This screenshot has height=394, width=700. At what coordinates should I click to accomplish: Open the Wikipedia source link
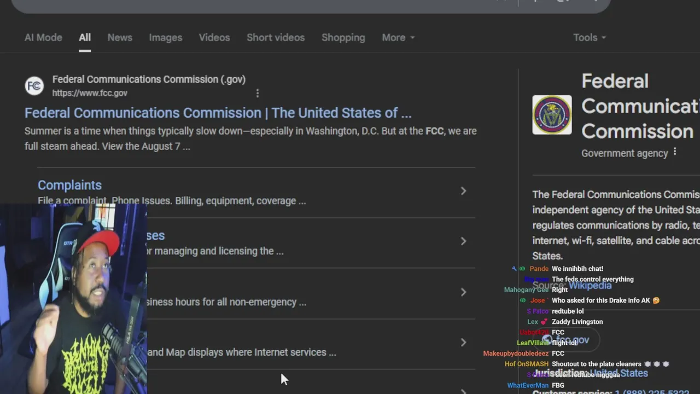590,285
